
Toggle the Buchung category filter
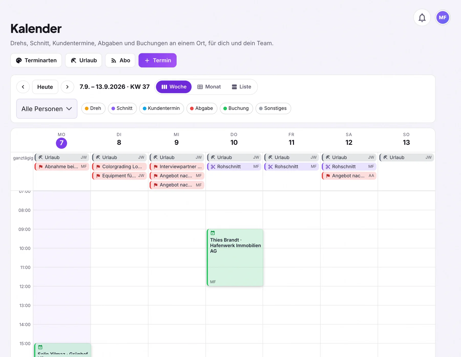click(x=236, y=108)
